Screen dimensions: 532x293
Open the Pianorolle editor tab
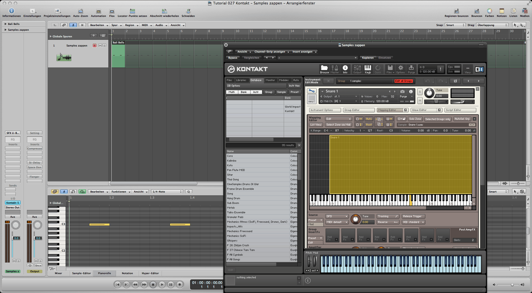click(104, 273)
